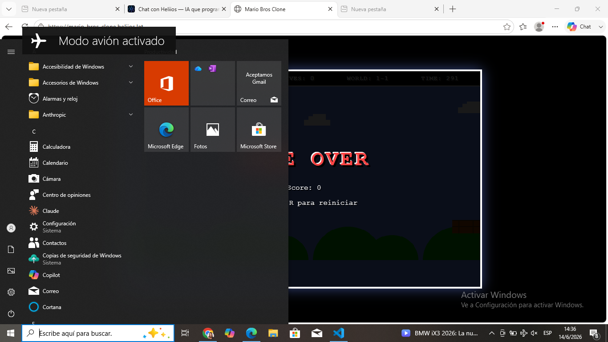Open Contactos app
Screen dimensions: 608x342
(x=81, y=243)
